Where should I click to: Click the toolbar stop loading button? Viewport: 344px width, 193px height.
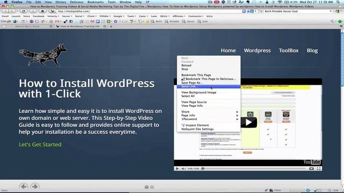coord(33,11)
